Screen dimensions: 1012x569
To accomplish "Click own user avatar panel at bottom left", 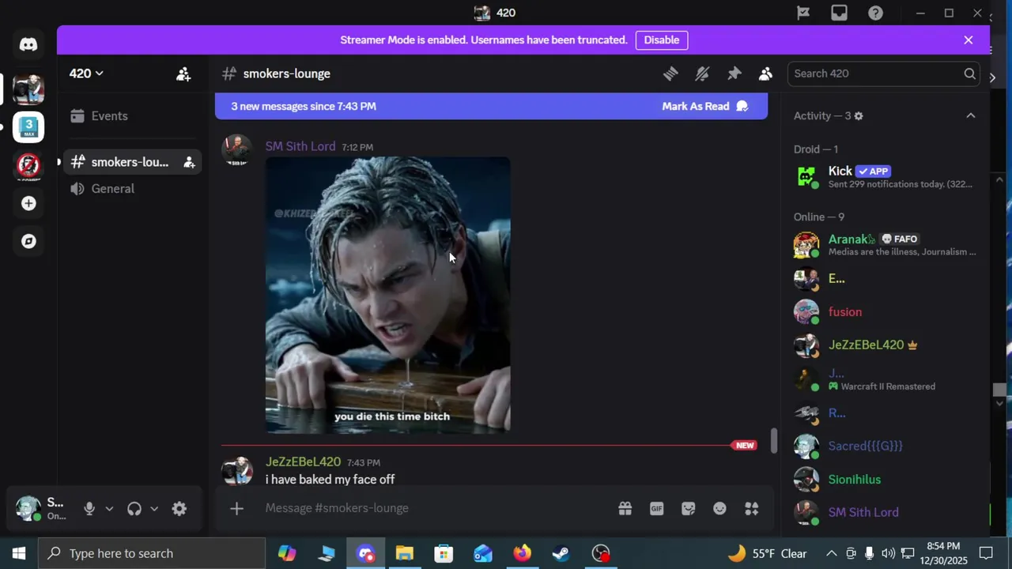I will click(43, 509).
